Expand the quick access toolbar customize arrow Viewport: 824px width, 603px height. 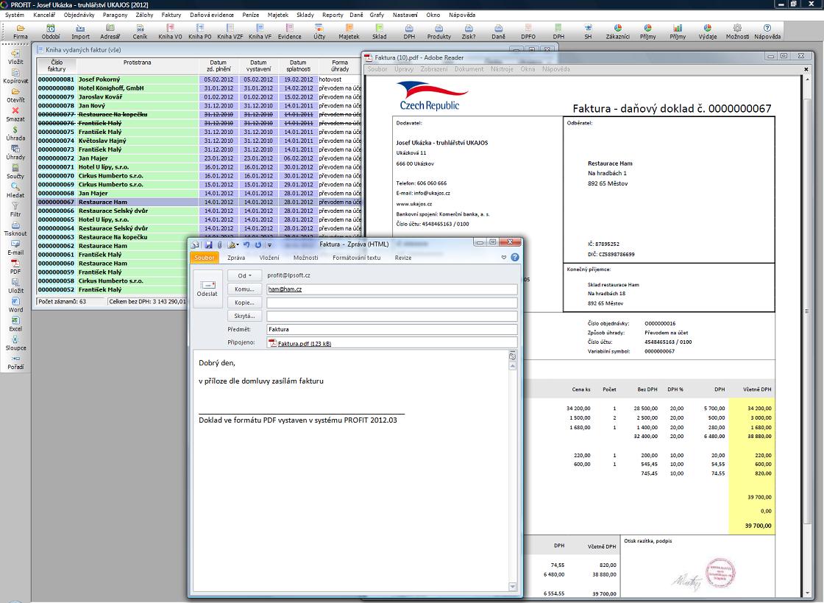[x=269, y=245]
